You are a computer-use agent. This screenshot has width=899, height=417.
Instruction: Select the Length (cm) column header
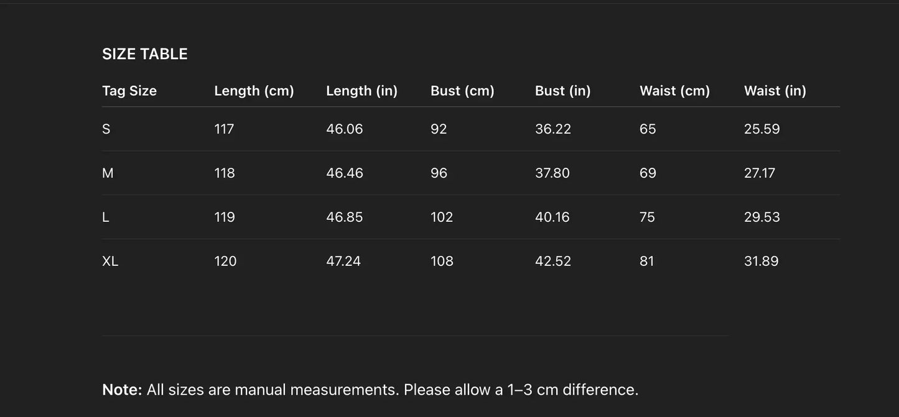254,91
